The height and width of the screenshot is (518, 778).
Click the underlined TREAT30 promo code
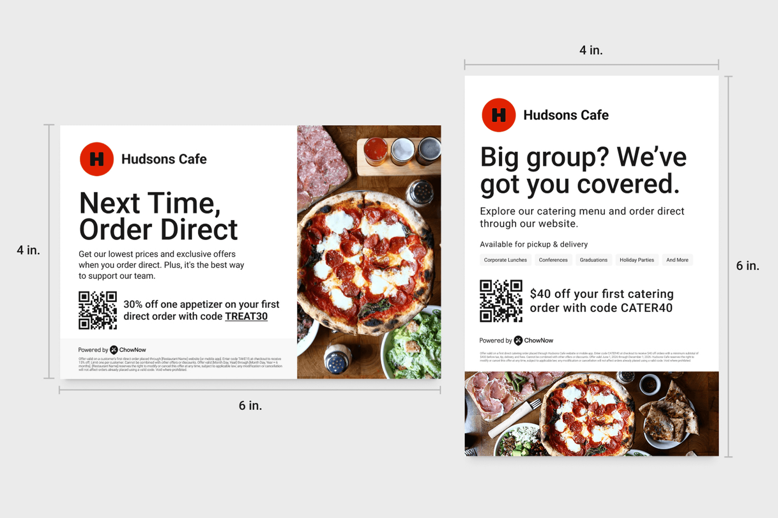click(246, 317)
